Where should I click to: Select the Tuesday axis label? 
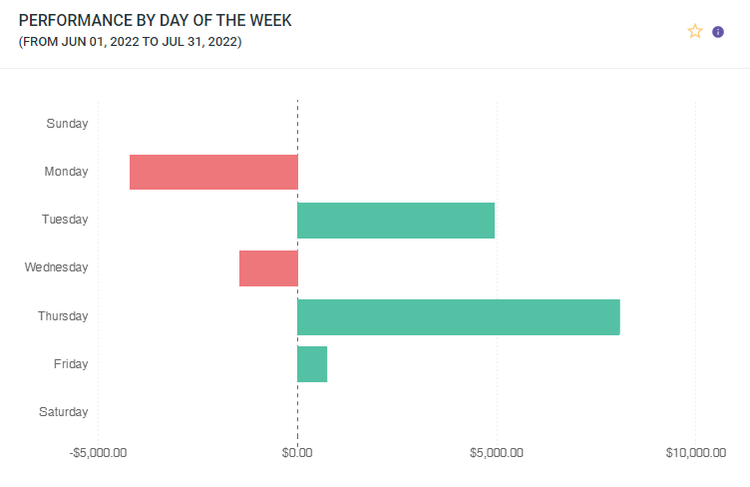65,220
